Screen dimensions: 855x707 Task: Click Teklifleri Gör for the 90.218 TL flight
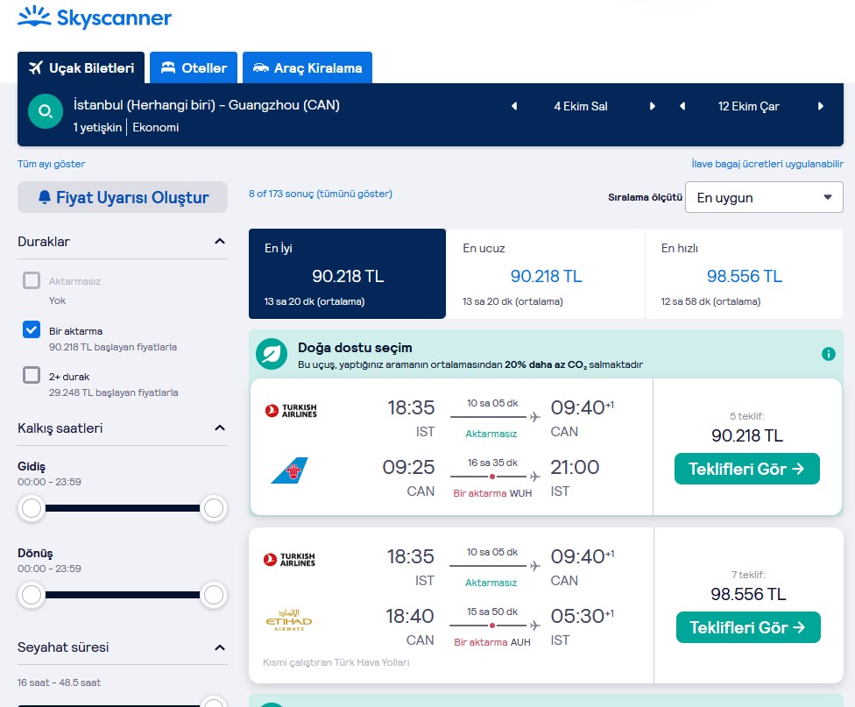point(747,469)
